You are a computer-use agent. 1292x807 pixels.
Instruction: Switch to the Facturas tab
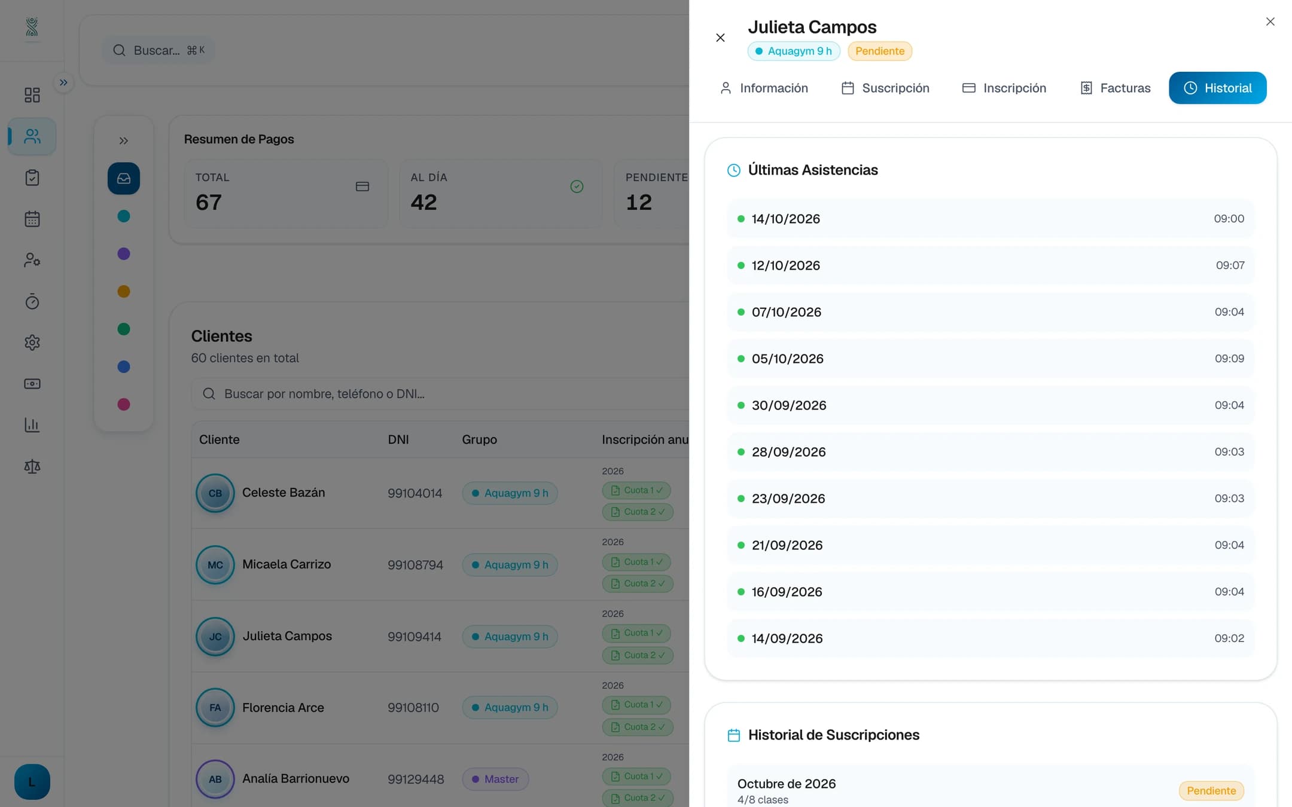[x=1116, y=88]
